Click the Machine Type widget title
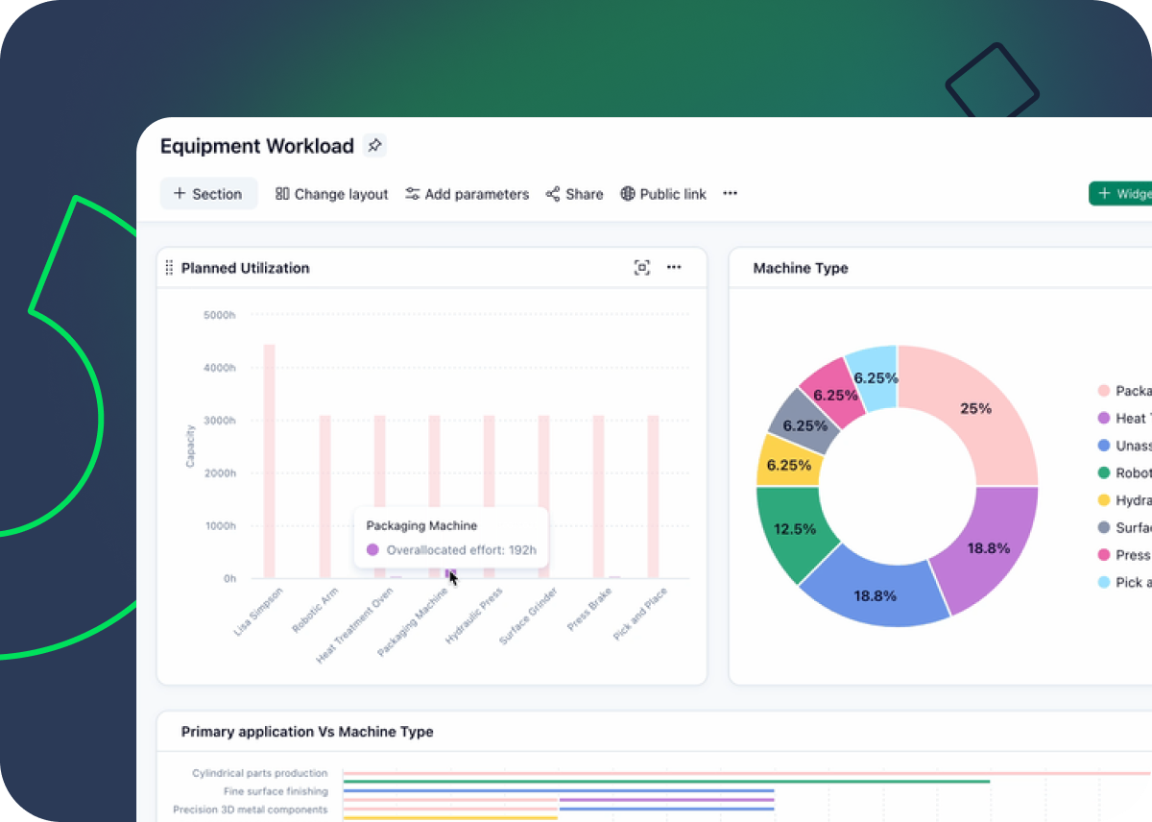Viewport: 1152px width, 822px height. (801, 268)
